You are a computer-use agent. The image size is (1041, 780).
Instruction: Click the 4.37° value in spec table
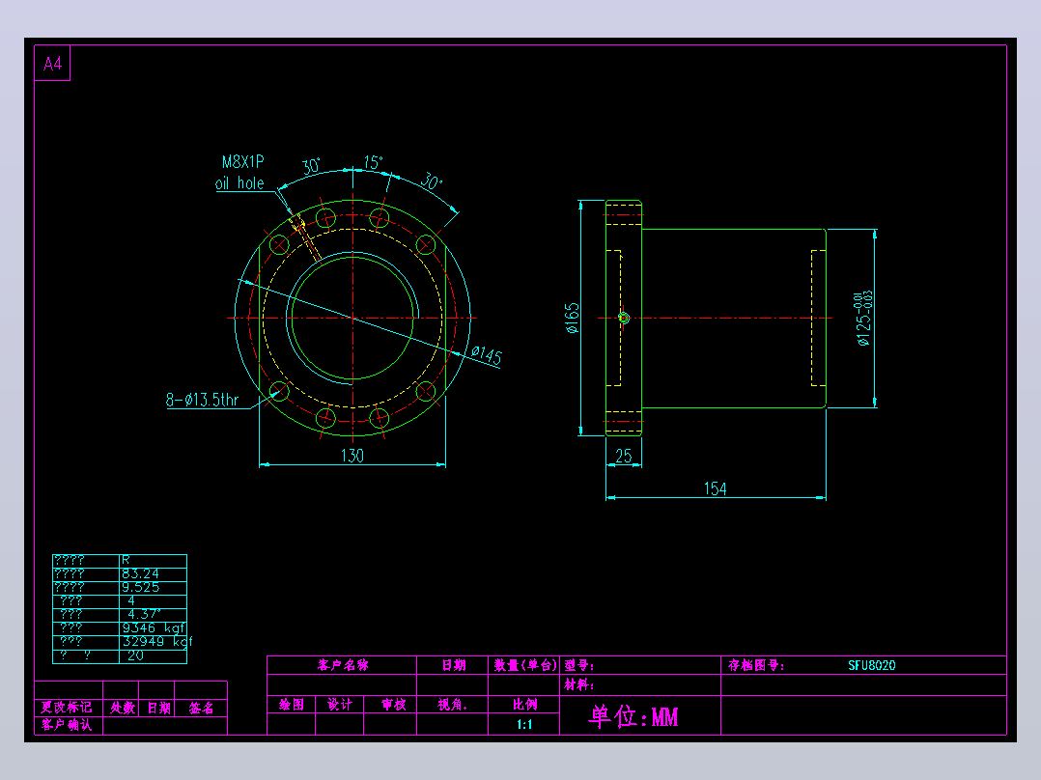coord(144,614)
